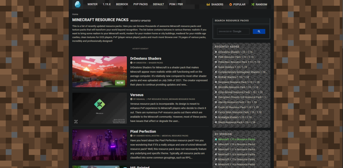
Task: Click the NEW badge on DrDestens thumbnail
Action: point(120,83)
